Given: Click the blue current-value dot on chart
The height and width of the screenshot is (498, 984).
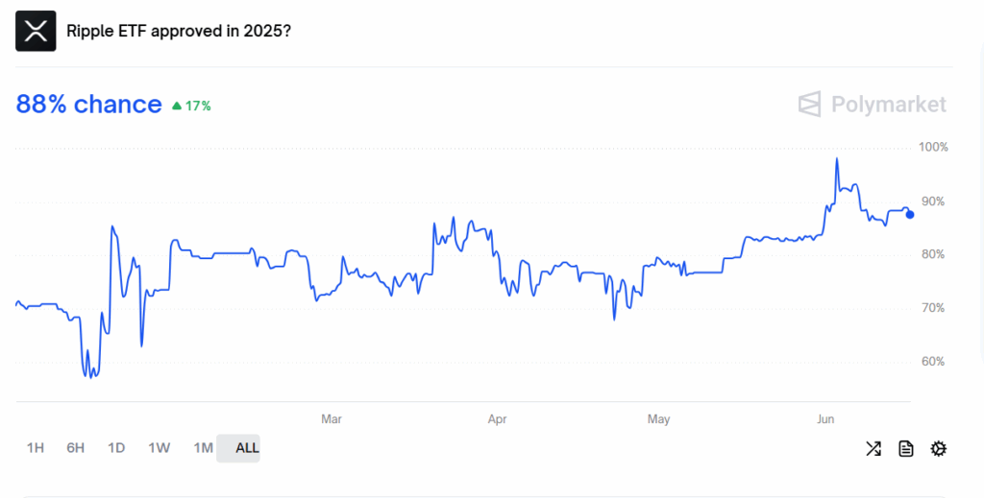Looking at the screenshot, I should point(910,215).
